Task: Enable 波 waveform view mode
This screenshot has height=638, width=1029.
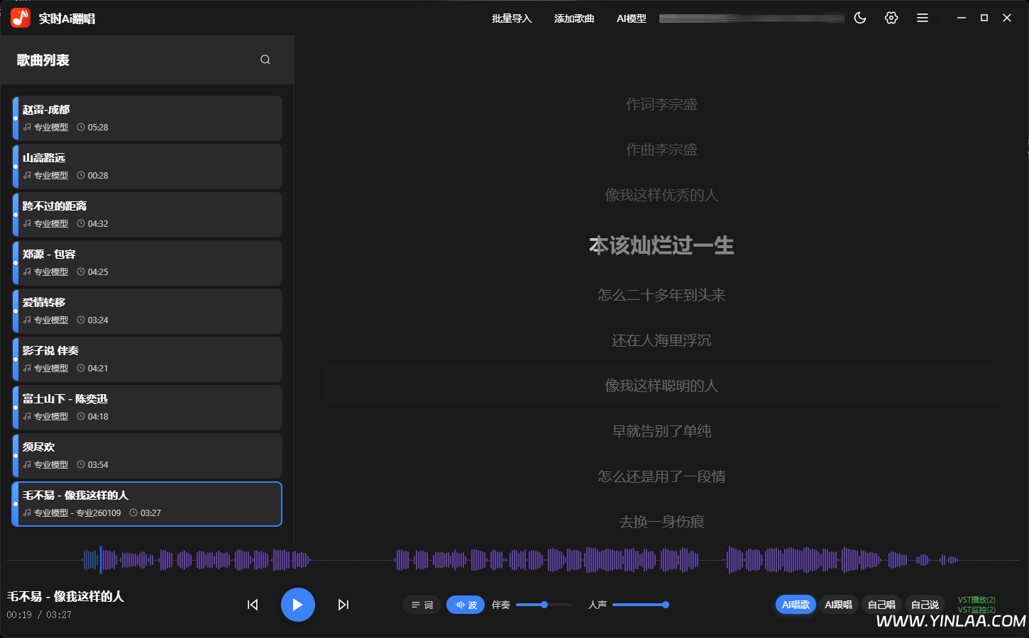Action: (465, 605)
